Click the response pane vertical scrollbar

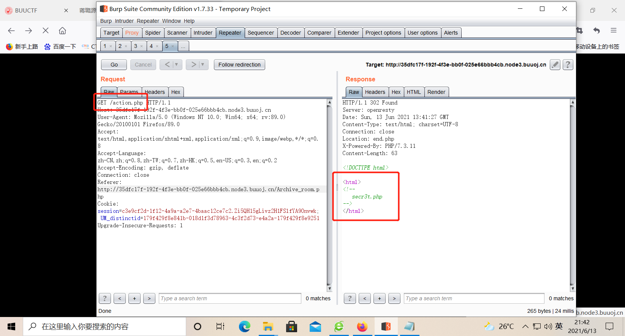(x=573, y=195)
